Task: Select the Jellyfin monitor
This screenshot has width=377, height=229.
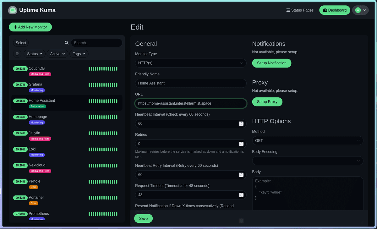Action: (x=67, y=135)
